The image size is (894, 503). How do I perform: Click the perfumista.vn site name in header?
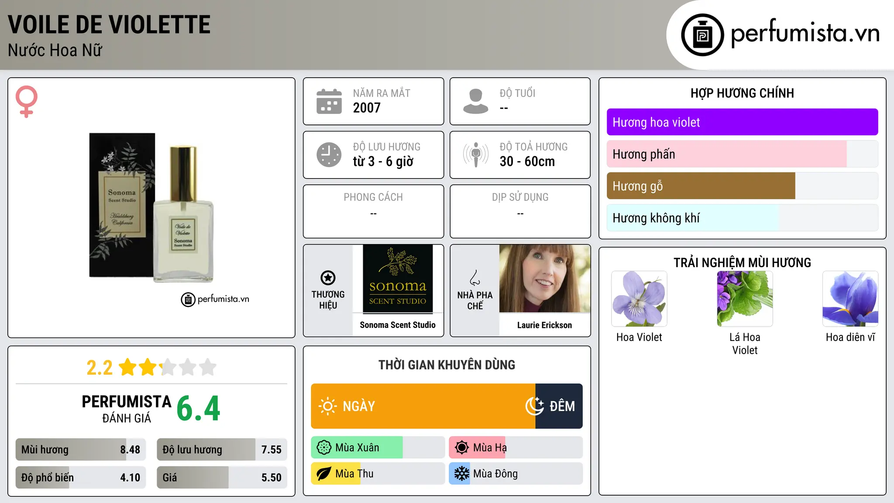point(805,33)
